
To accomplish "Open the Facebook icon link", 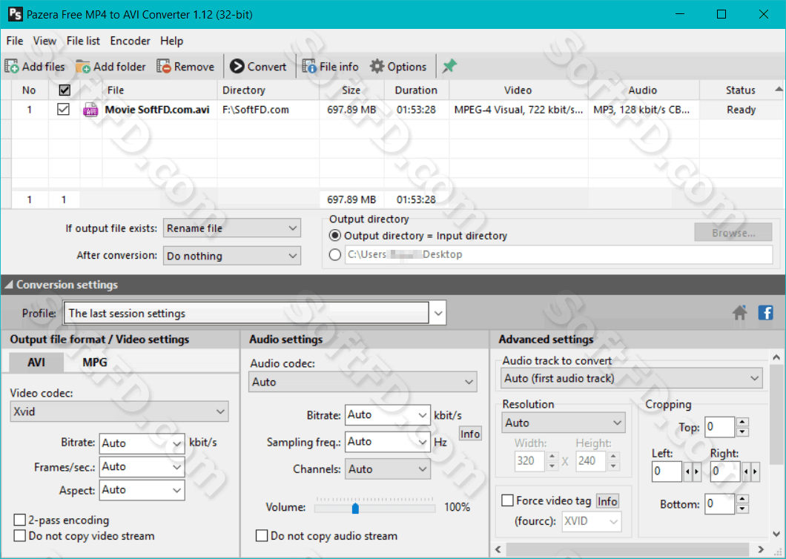I will 765,313.
